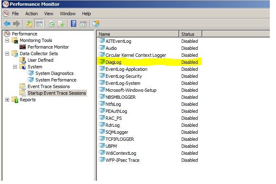
Task: Click the WFP-IPsec Trace session icon
Action: pos(102,160)
